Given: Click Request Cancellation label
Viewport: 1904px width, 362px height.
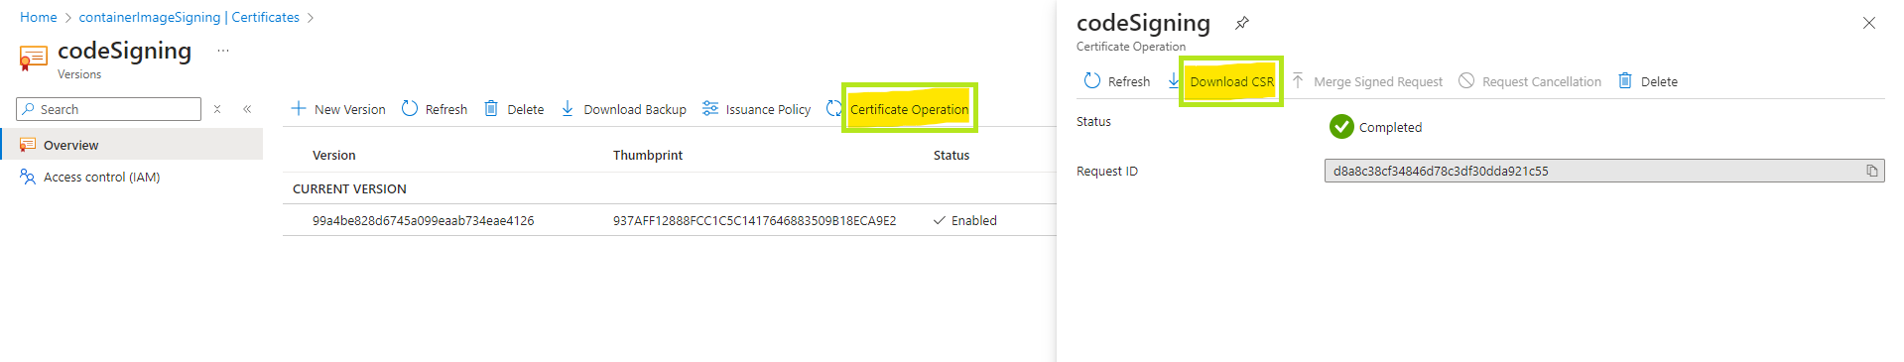Looking at the screenshot, I should click(x=1542, y=81).
